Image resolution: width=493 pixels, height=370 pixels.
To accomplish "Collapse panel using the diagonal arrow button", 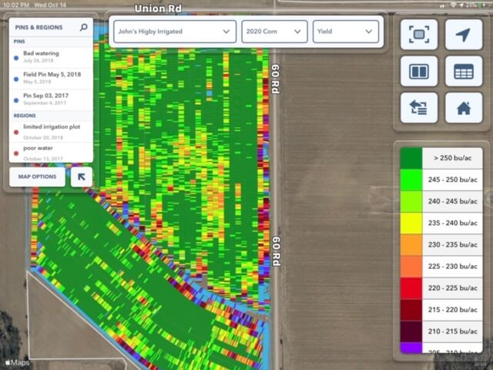I will tap(81, 177).
